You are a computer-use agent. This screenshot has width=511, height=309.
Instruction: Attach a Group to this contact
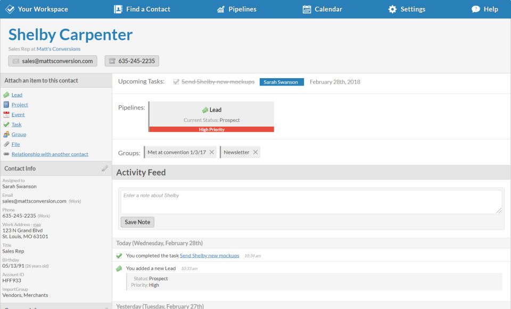click(19, 134)
